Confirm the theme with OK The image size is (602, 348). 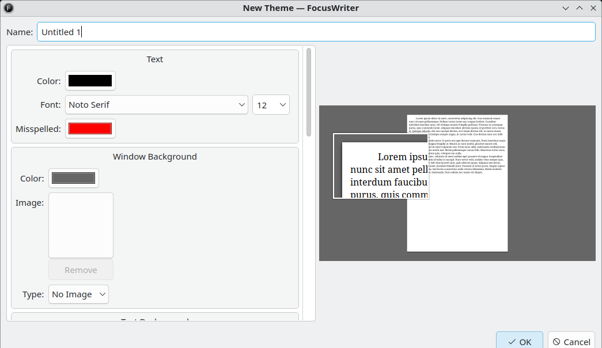point(519,341)
